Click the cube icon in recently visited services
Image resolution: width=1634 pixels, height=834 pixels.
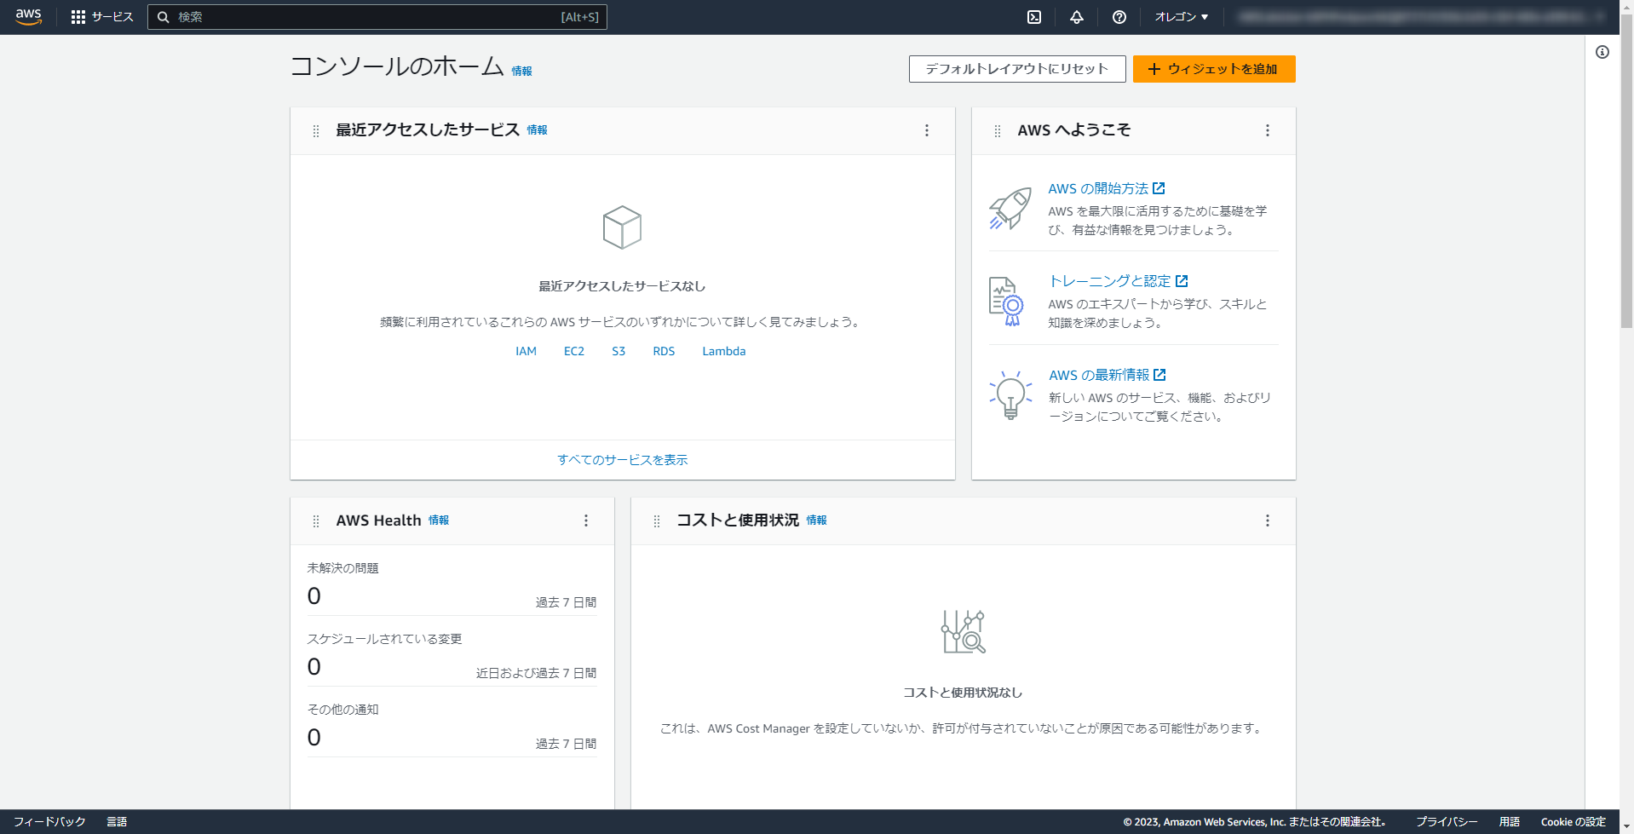point(622,227)
